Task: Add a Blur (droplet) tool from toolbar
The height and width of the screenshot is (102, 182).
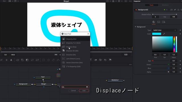Action: (x=11, y=60)
